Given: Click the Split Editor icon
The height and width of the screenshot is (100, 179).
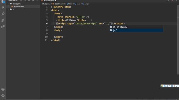Looking at the screenshot, I should (x=172, y=1).
